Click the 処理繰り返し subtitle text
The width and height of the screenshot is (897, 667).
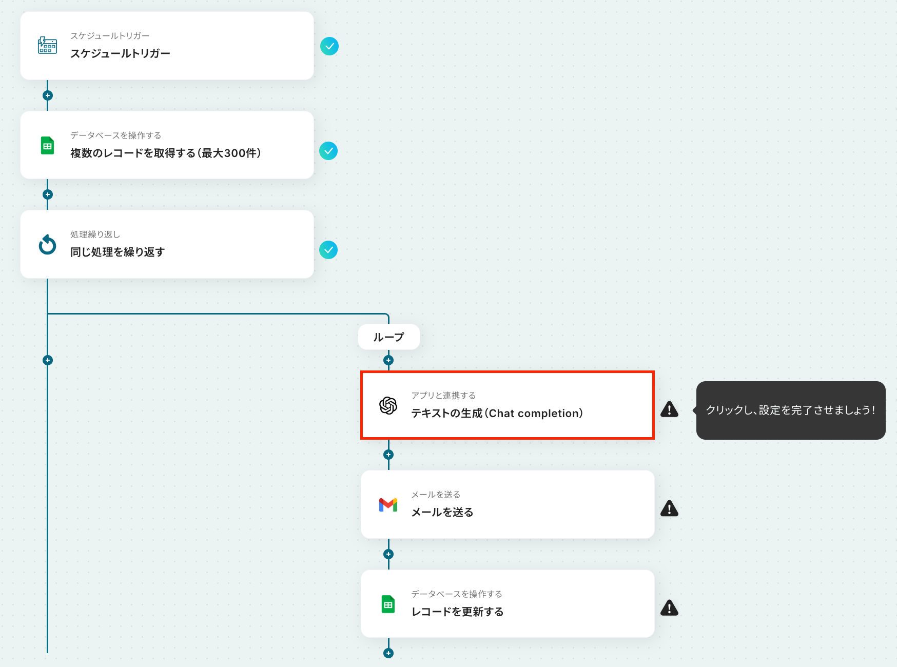click(95, 234)
